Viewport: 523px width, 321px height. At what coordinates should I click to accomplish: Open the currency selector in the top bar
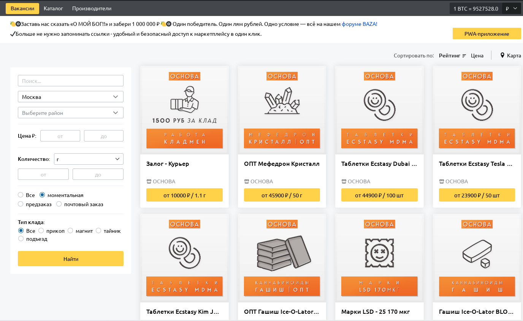click(x=511, y=8)
